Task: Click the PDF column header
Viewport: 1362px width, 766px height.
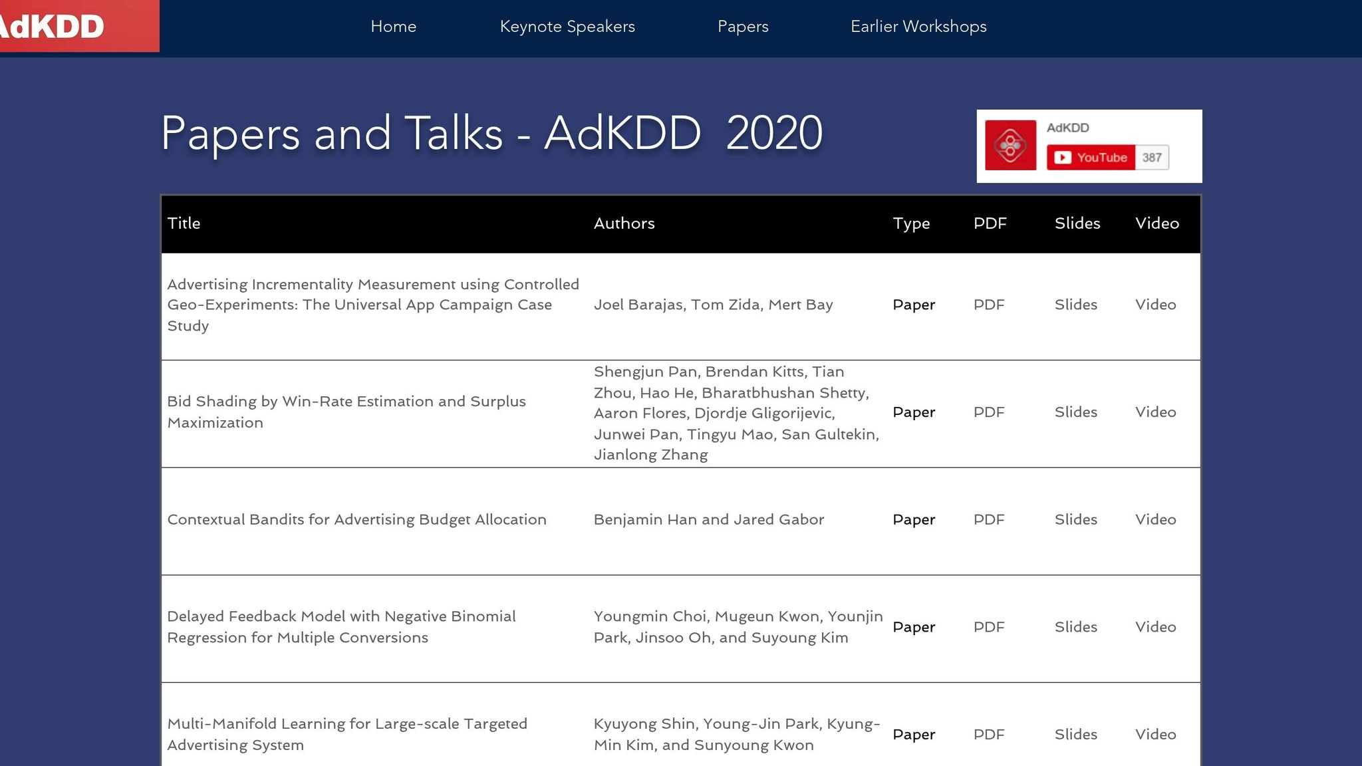Action: 990,223
